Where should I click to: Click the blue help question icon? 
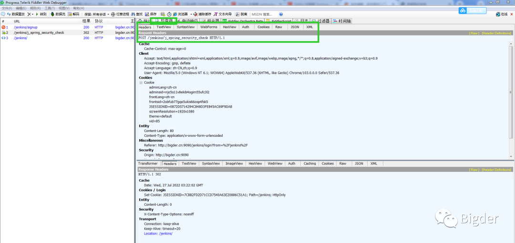(x=281, y=14)
